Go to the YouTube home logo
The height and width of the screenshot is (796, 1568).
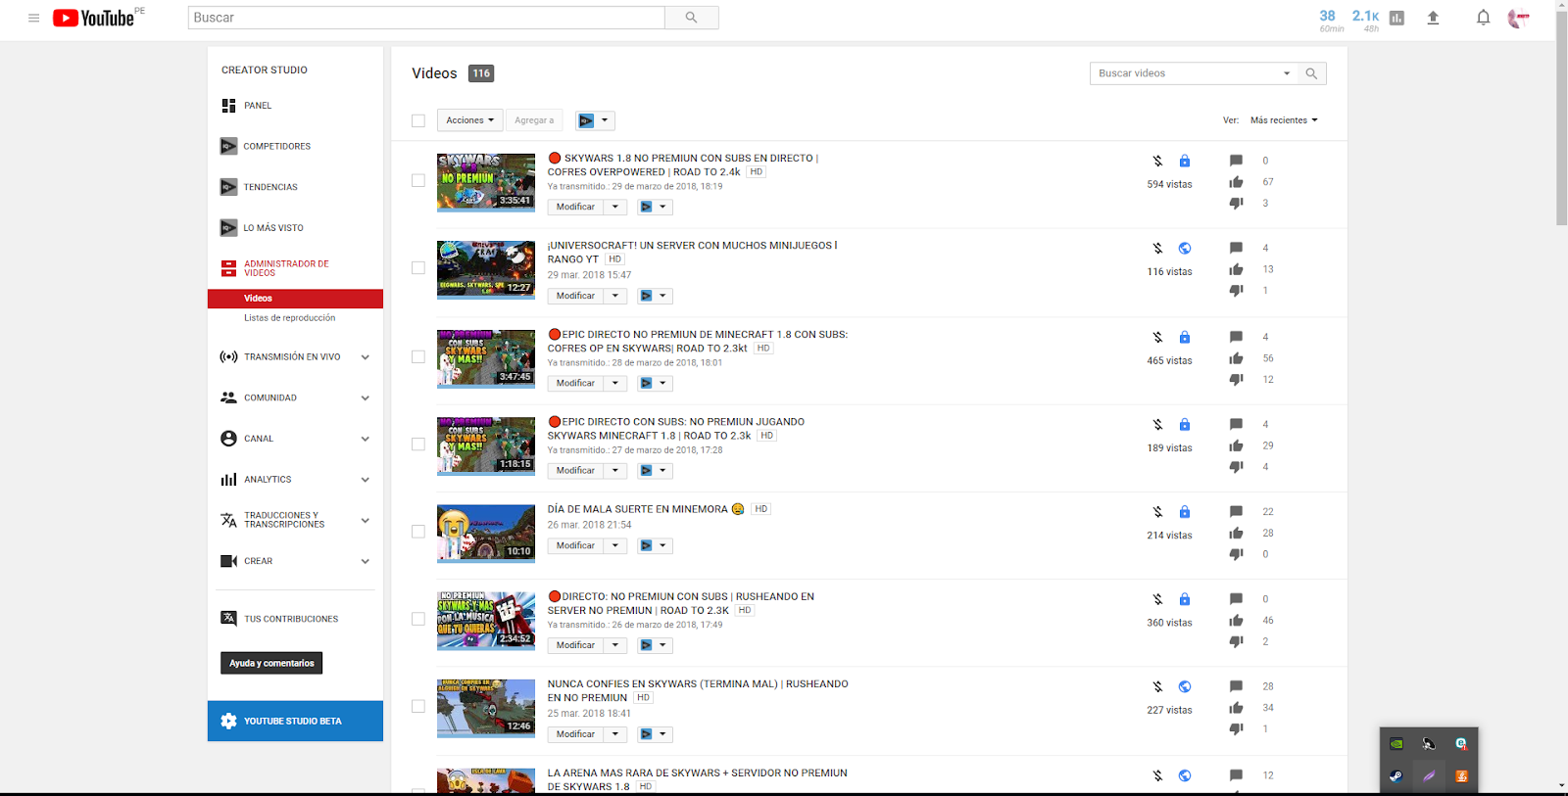tap(94, 18)
